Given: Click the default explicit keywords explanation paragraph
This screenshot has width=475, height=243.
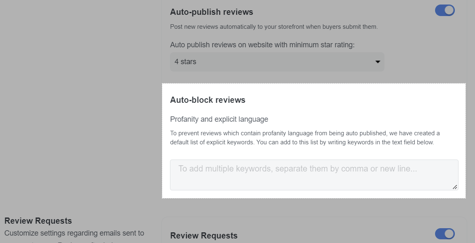Looking at the screenshot, I should coord(305,138).
